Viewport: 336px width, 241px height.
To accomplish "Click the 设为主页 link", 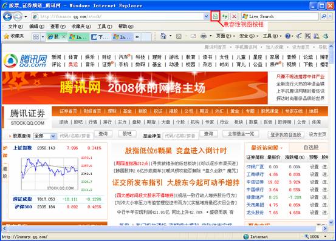I will (317, 134).
